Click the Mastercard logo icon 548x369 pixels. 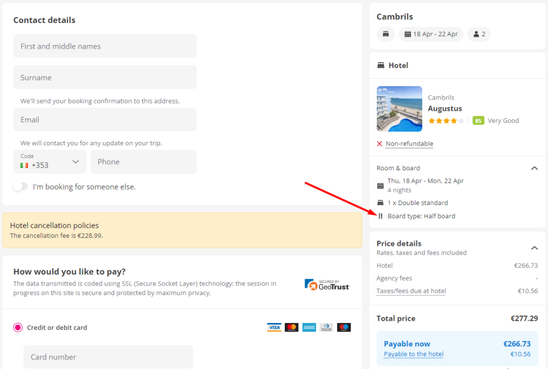point(292,327)
